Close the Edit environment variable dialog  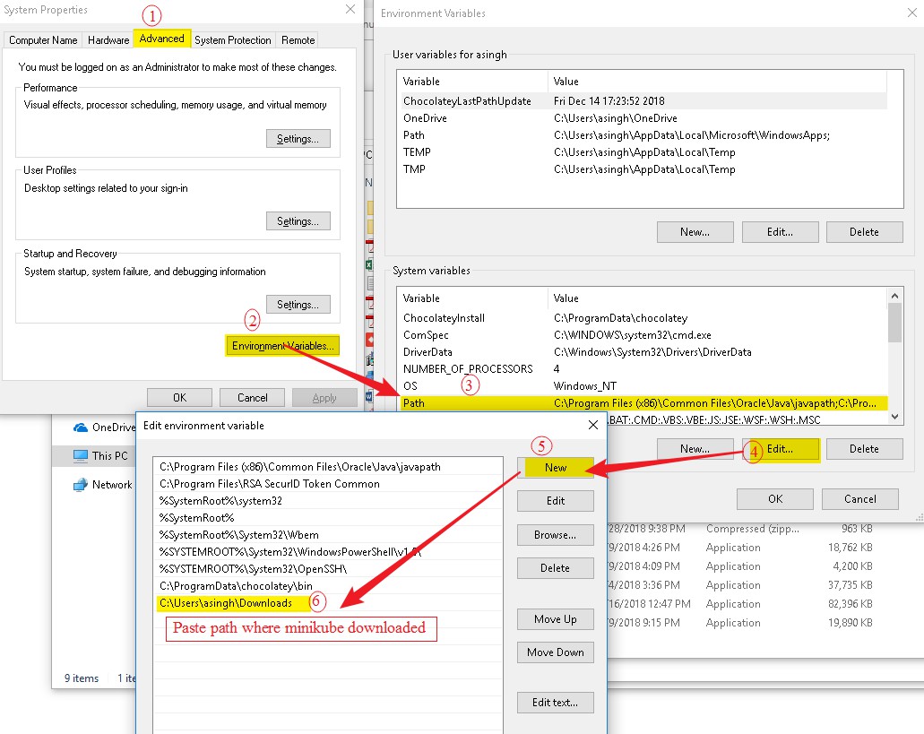point(593,426)
